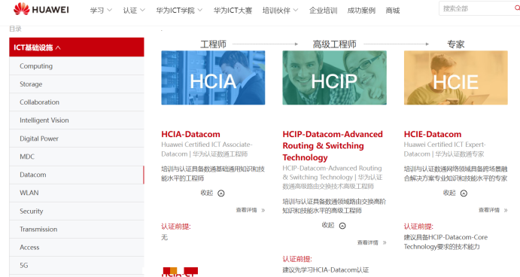
Task: Click the HCIE banner image
Action: pos(456,78)
